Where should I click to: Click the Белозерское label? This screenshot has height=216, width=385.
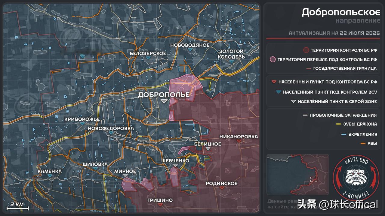coord(148,53)
